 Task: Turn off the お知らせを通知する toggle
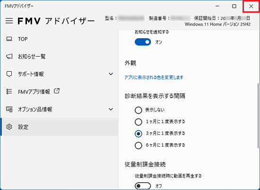[143, 42]
